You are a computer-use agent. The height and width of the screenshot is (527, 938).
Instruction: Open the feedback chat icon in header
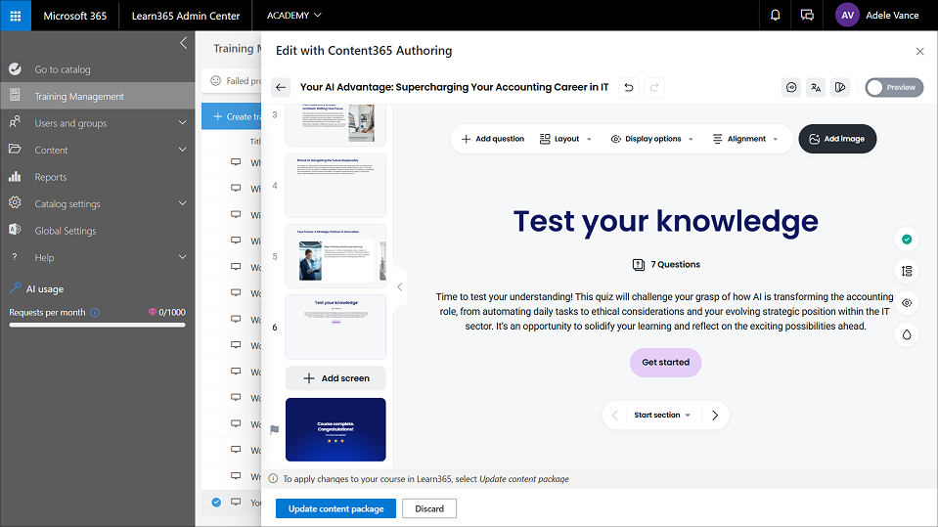807,16
